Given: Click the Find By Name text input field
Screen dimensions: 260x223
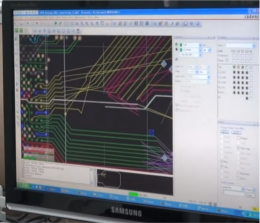Looking at the screenshot, I should point(234,193).
